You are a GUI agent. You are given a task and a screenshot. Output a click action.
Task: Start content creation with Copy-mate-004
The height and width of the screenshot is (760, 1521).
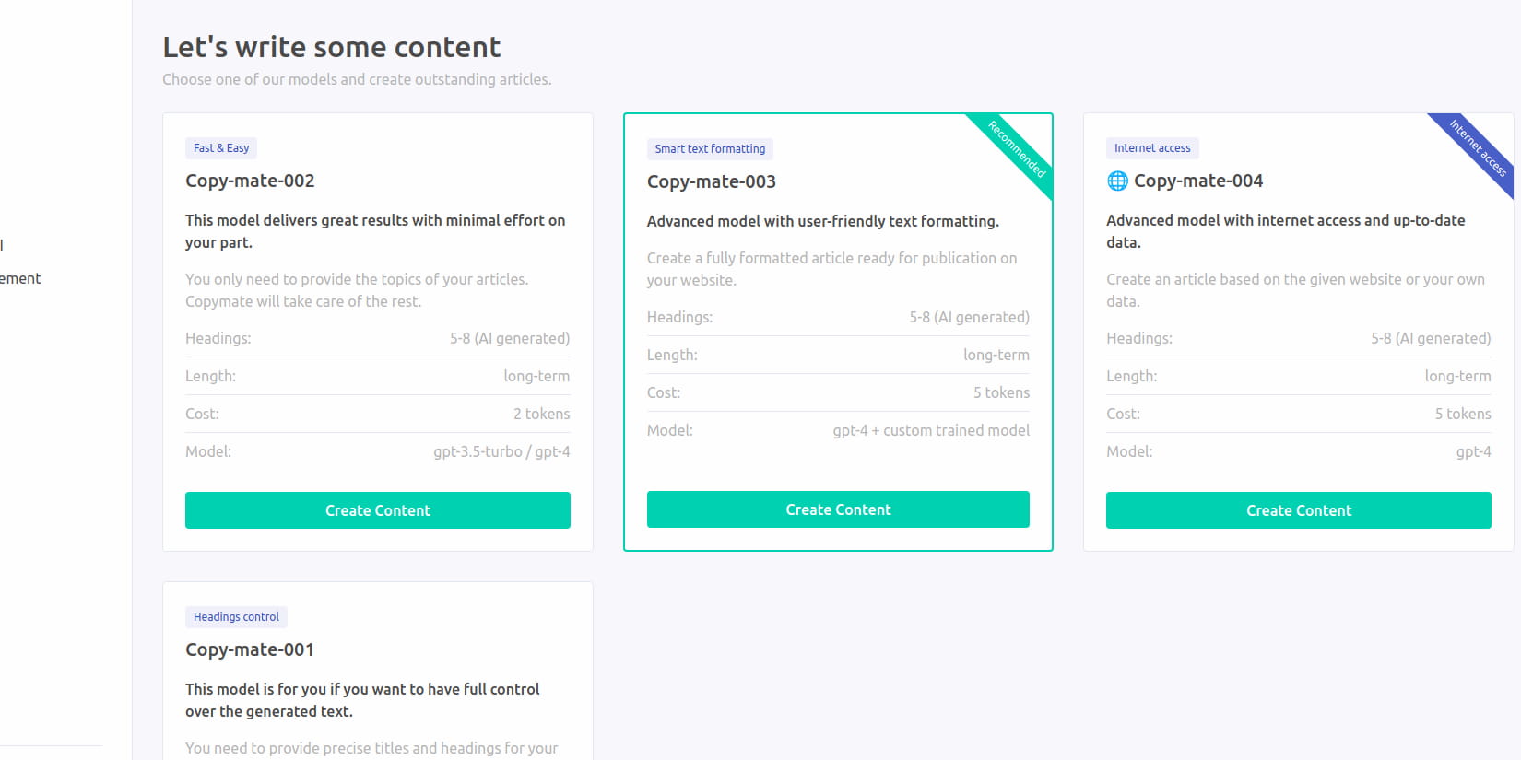1298,510
